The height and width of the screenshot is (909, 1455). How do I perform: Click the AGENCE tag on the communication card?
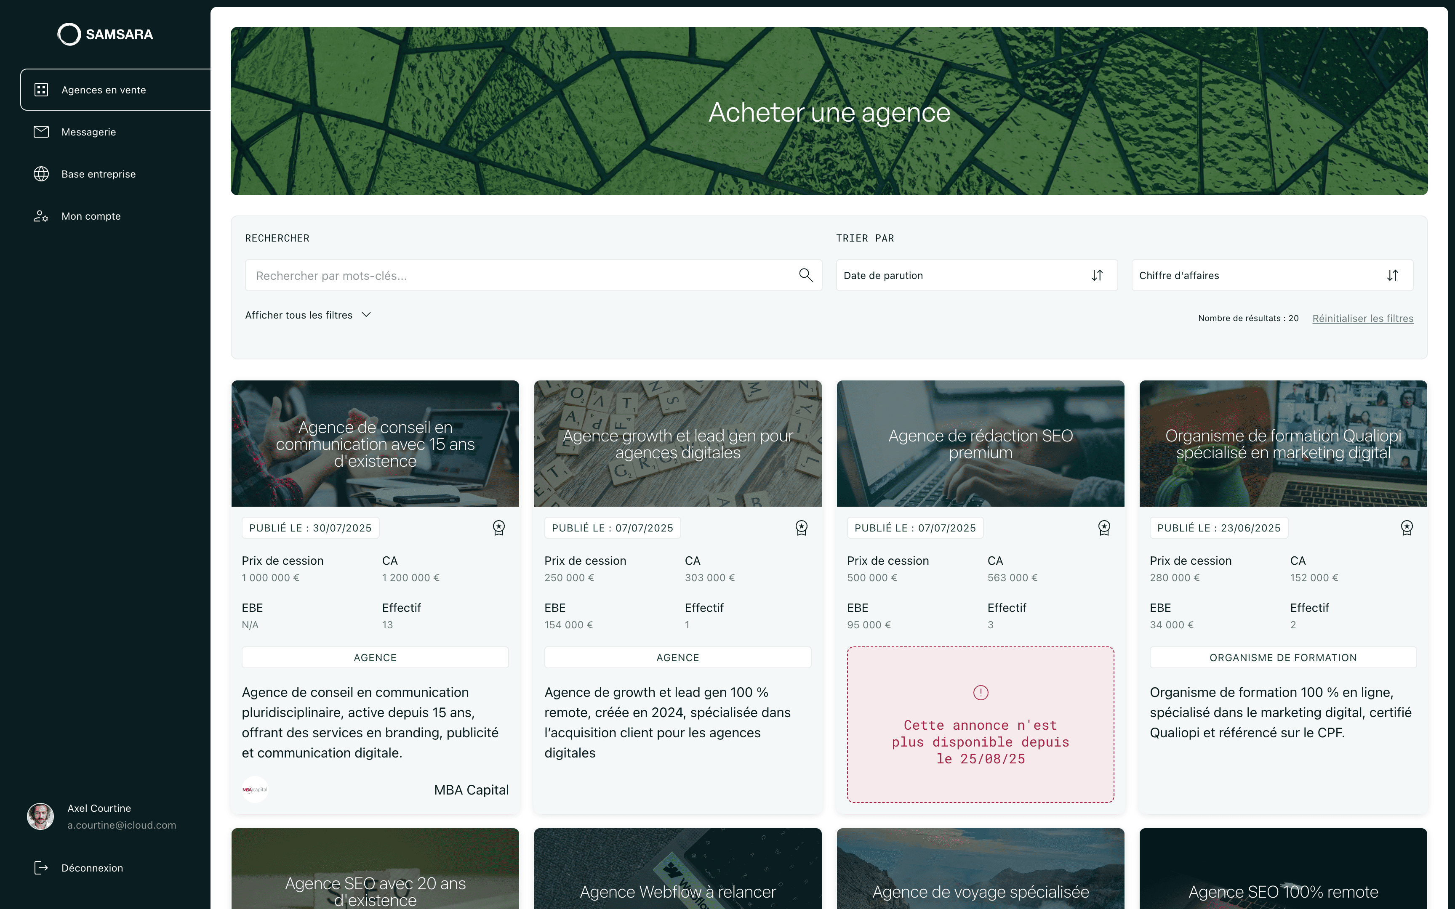[x=375, y=657]
